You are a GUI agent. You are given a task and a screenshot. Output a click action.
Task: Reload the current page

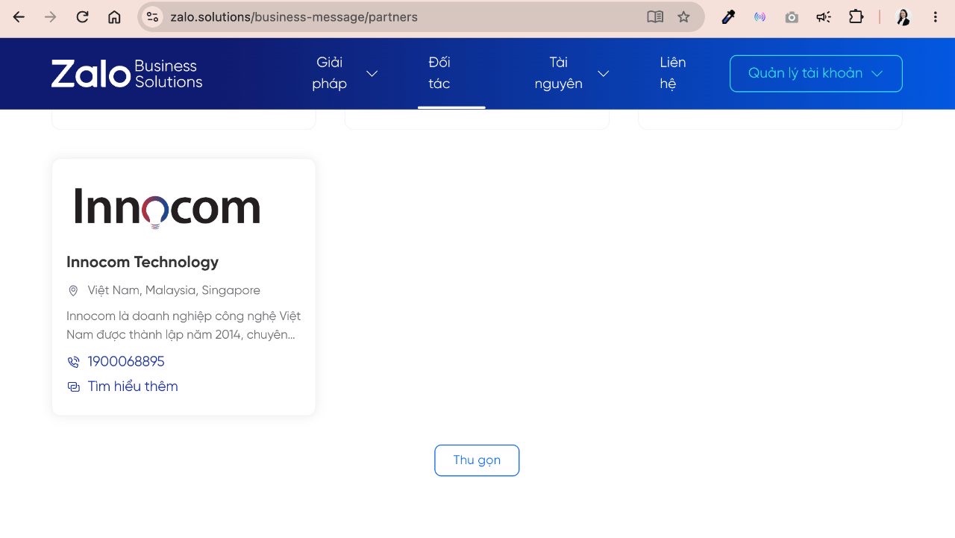point(83,16)
